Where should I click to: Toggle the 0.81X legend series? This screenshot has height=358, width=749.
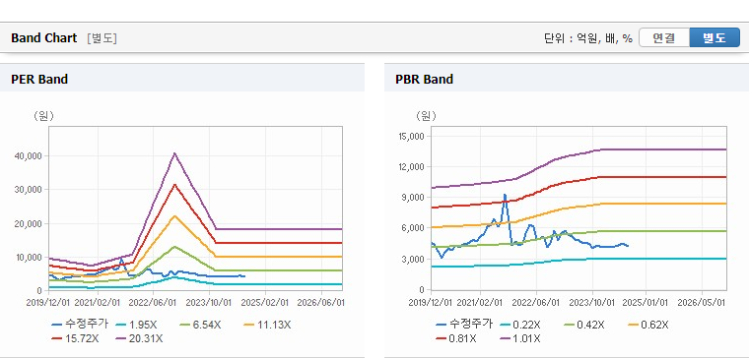pyautogui.click(x=456, y=338)
